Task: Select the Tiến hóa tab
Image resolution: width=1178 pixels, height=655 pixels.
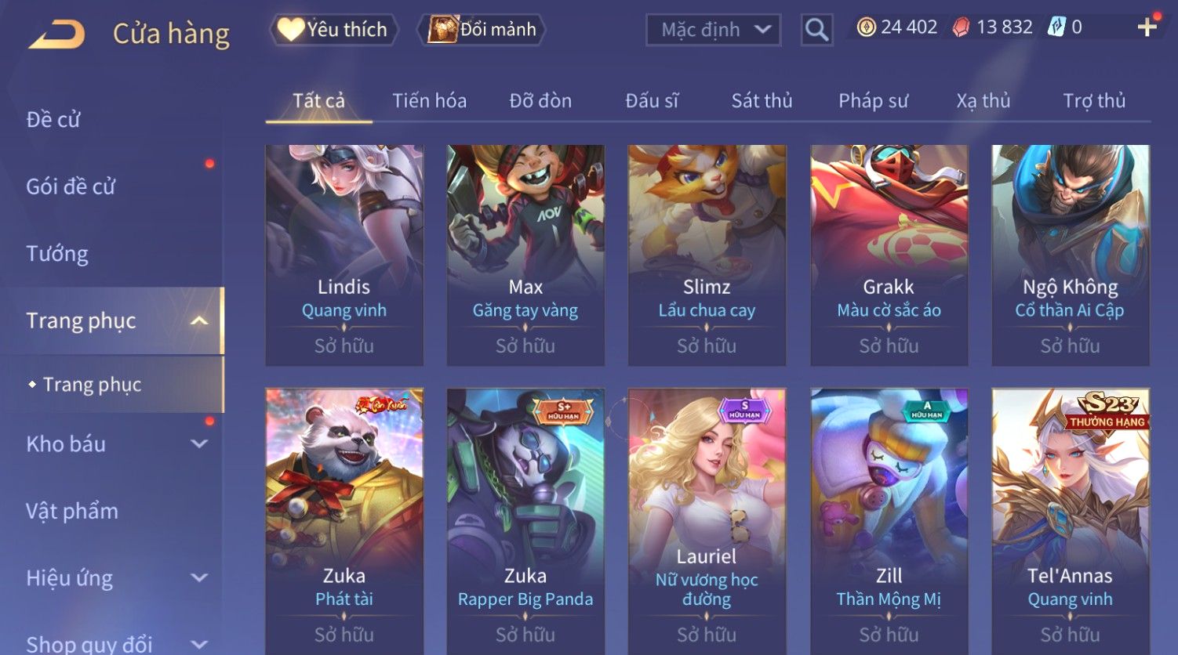Action: tap(429, 101)
